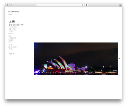Click the Sydney Opera House photo

coord(76,59)
